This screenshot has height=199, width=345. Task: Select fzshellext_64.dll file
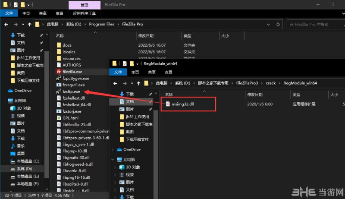coord(77,104)
